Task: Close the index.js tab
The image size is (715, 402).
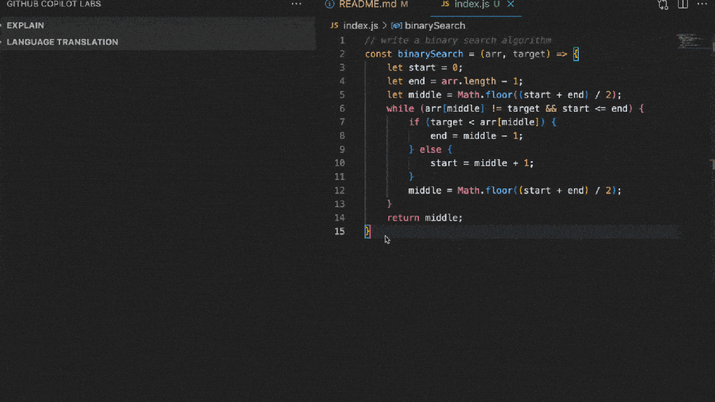Action: pyautogui.click(x=510, y=4)
